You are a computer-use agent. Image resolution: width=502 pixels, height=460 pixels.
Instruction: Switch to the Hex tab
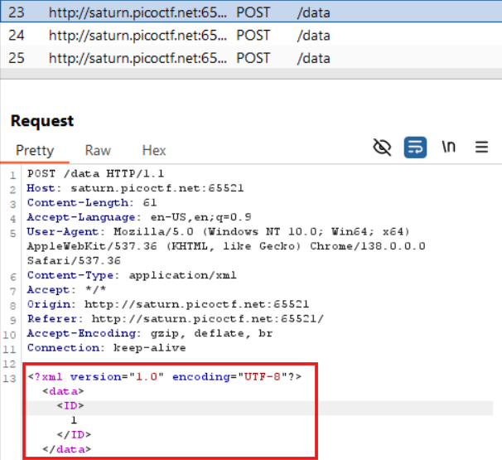154,150
